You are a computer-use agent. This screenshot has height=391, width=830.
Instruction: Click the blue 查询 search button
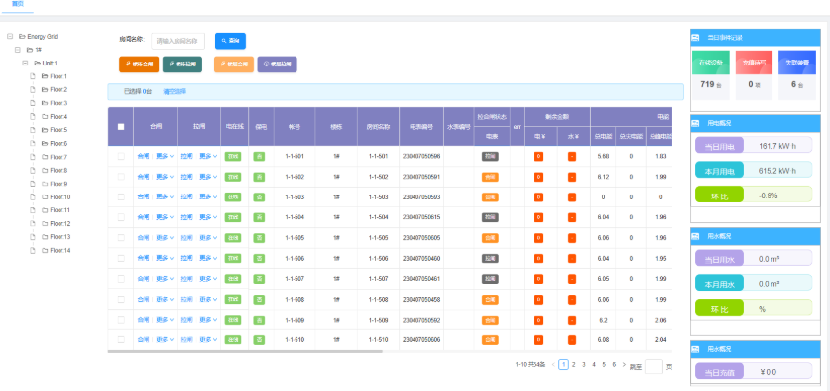pyautogui.click(x=230, y=41)
